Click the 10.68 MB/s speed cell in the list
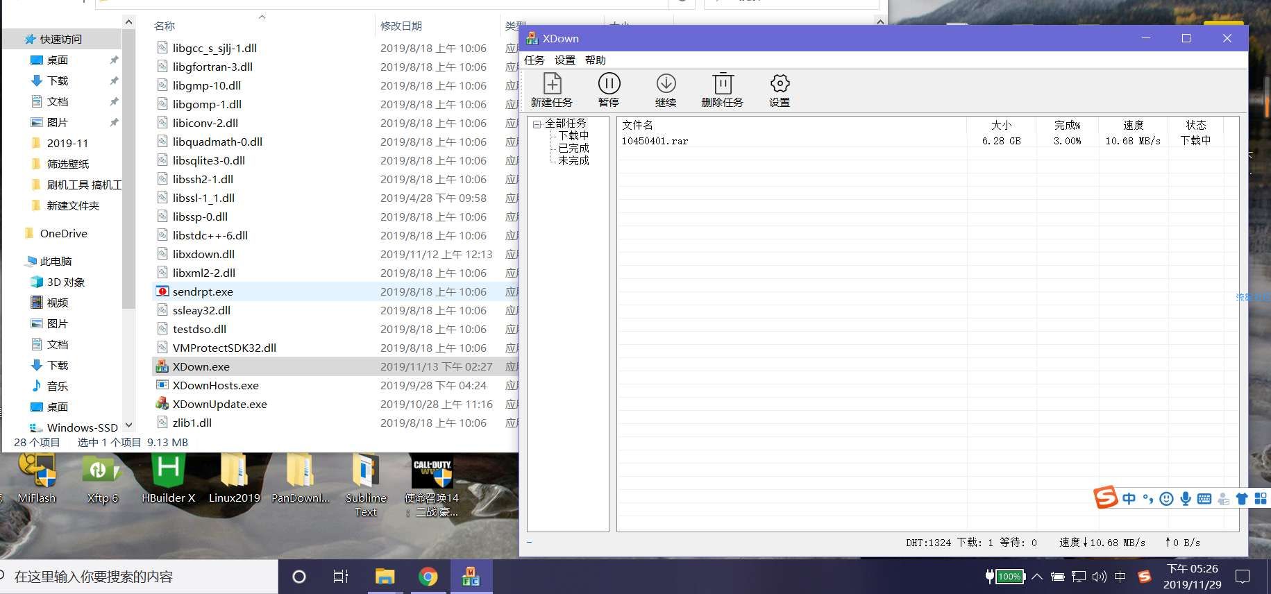This screenshot has height=594, width=1271. [x=1133, y=141]
